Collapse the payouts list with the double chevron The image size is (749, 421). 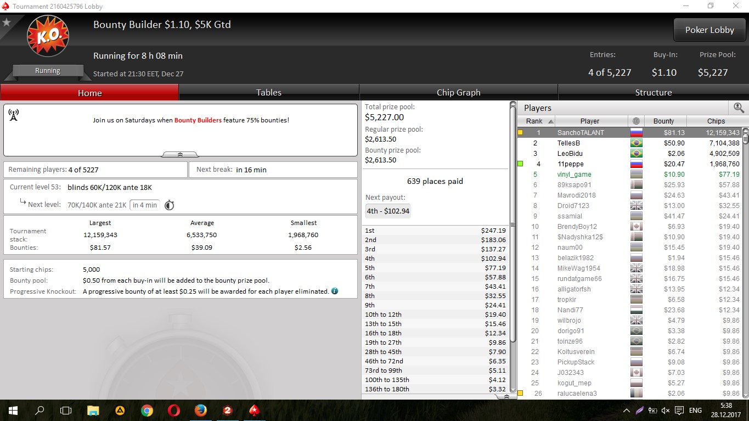tap(506, 396)
